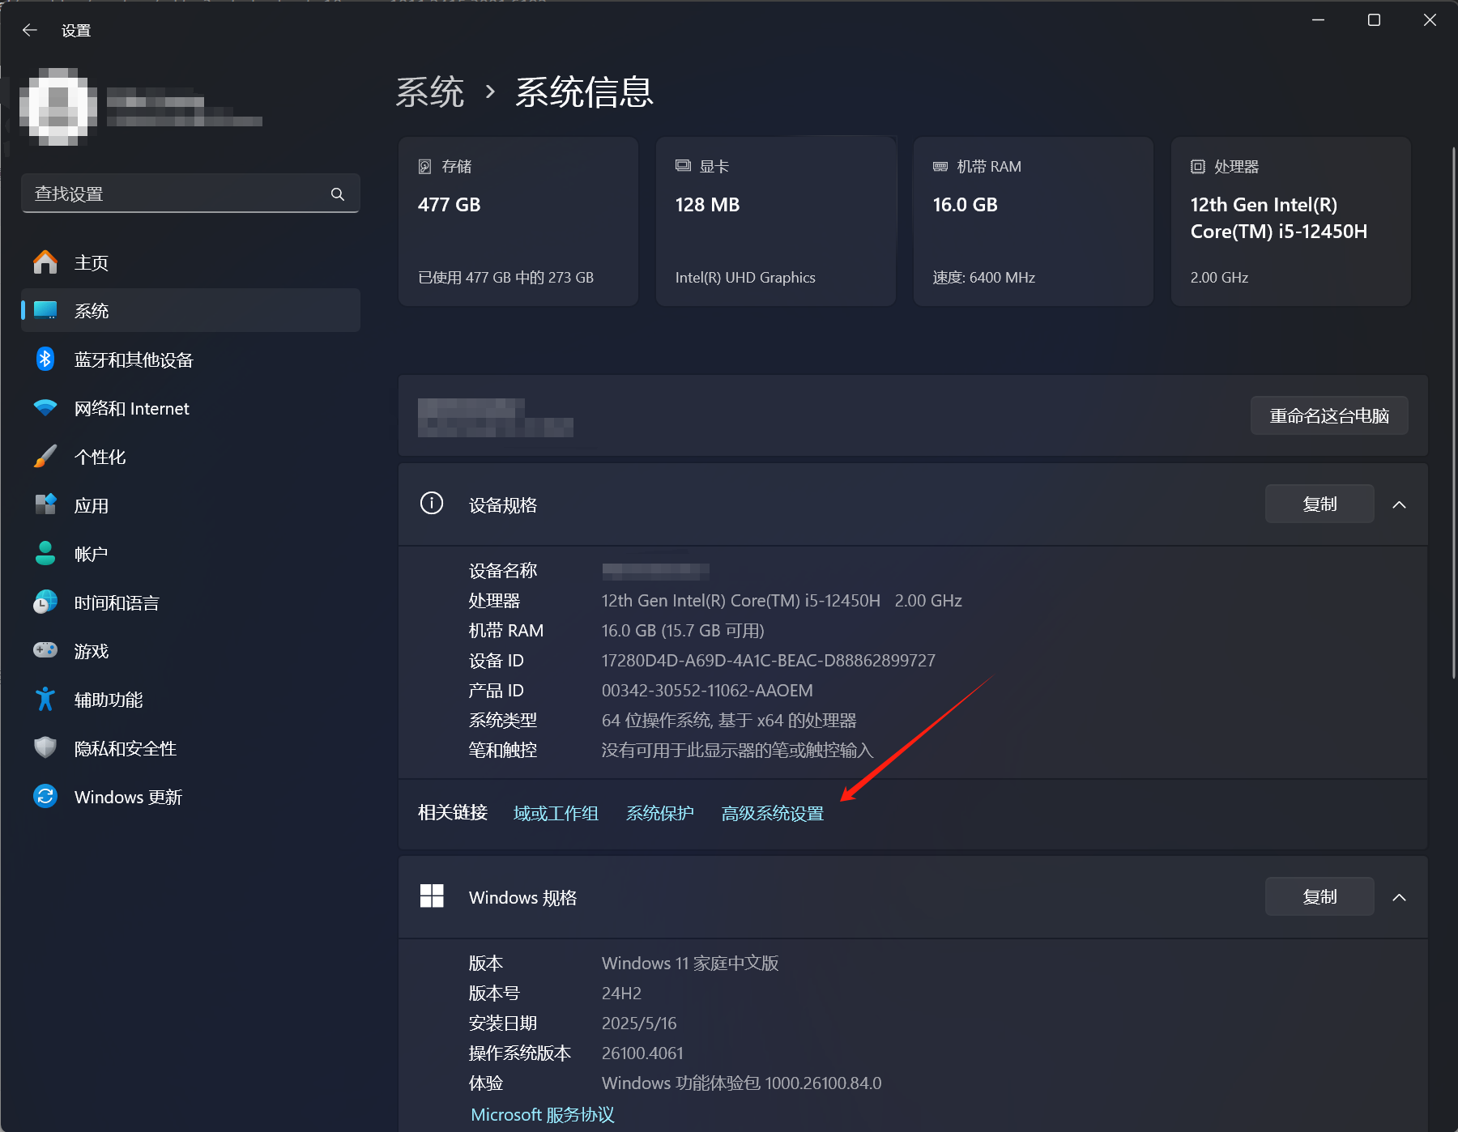This screenshot has width=1458, height=1132.
Task: Click the info icon beside 设备规格
Action: click(432, 504)
